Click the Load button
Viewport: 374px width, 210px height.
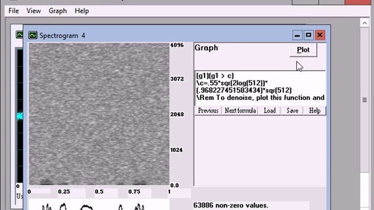coord(269,111)
